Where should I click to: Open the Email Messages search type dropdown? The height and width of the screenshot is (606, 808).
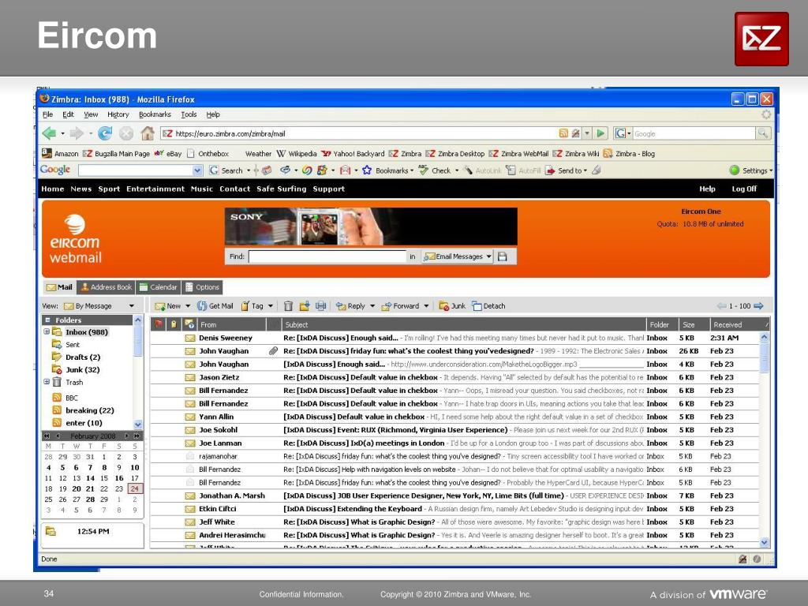(x=458, y=256)
